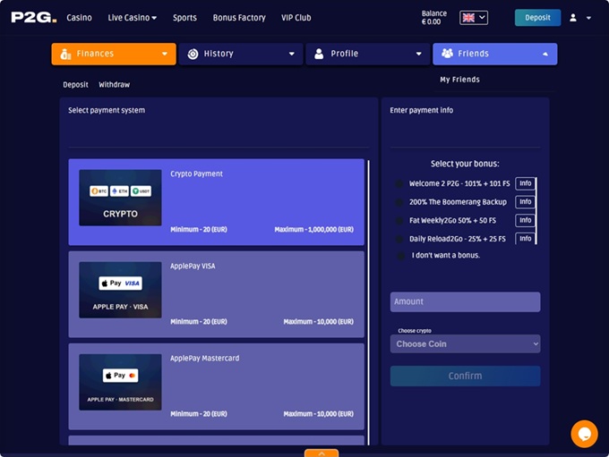Open the Choose Coin dropdown

click(x=466, y=344)
